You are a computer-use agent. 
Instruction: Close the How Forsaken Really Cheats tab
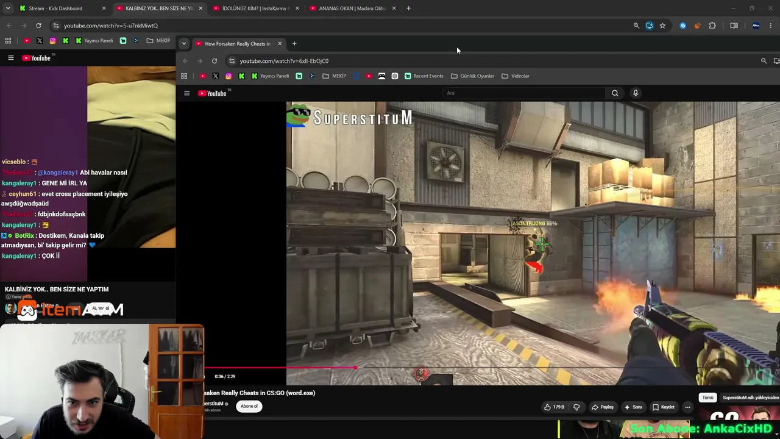[280, 44]
